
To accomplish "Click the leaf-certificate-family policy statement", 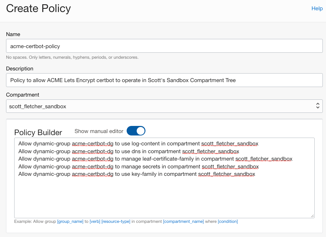I will coord(155,159).
